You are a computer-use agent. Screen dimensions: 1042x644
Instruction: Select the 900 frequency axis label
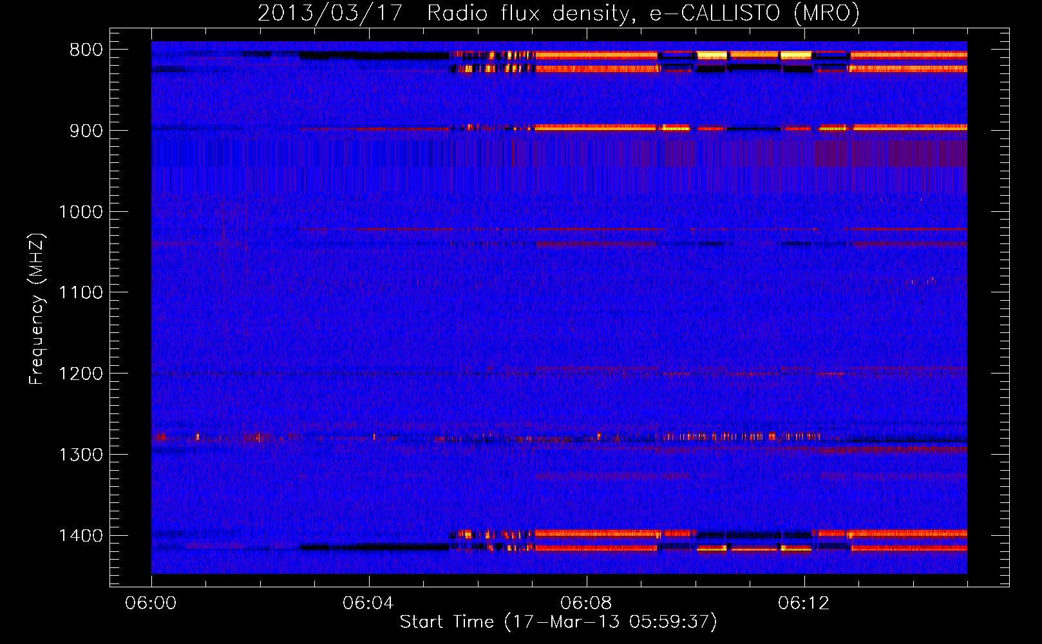(86, 131)
